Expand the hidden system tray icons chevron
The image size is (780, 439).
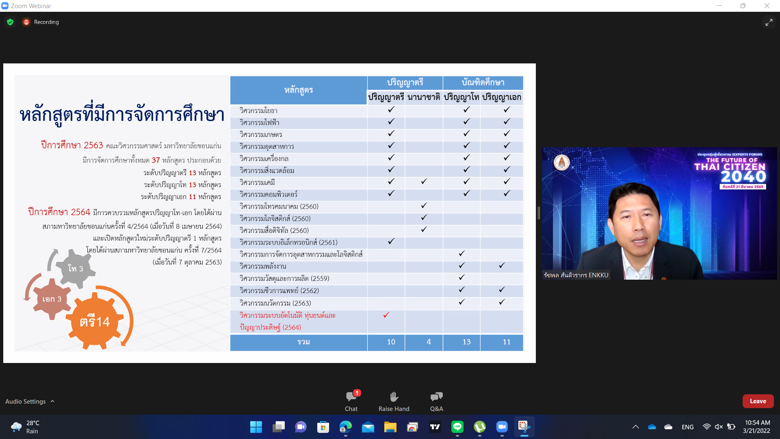point(636,427)
